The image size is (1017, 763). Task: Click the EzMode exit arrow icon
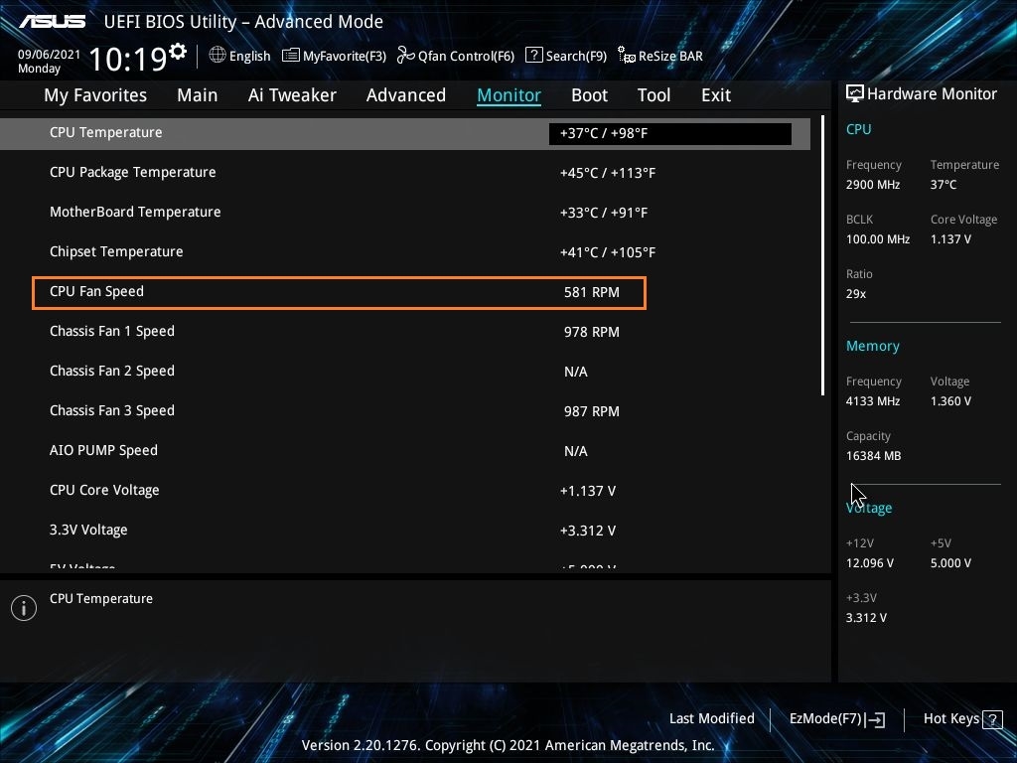point(875,719)
